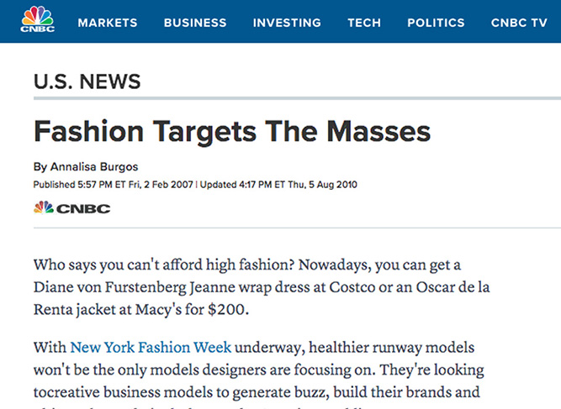Go to the BUSINESS menu item
Viewport: 561px width, 409px height.
click(x=195, y=23)
